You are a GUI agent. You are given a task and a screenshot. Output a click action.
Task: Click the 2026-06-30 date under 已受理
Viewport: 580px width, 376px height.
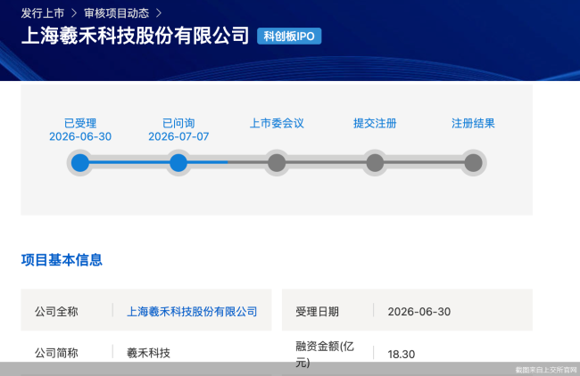tap(80, 136)
